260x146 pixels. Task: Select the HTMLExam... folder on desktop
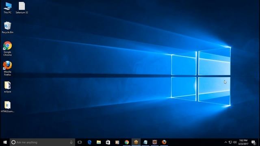7,107
